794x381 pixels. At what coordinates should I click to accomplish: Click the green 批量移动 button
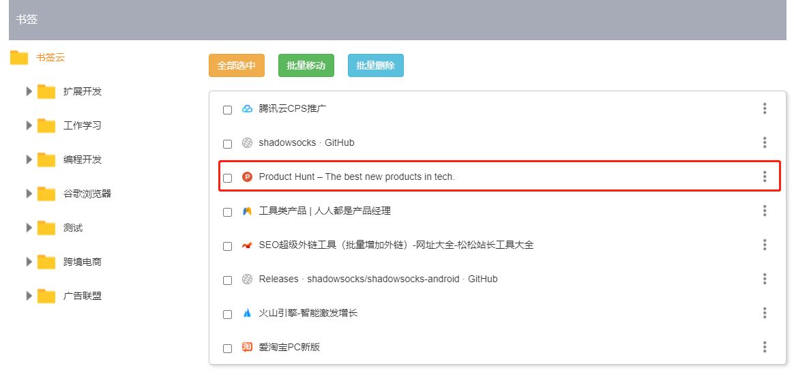pyautogui.click(x=306, y=65)
